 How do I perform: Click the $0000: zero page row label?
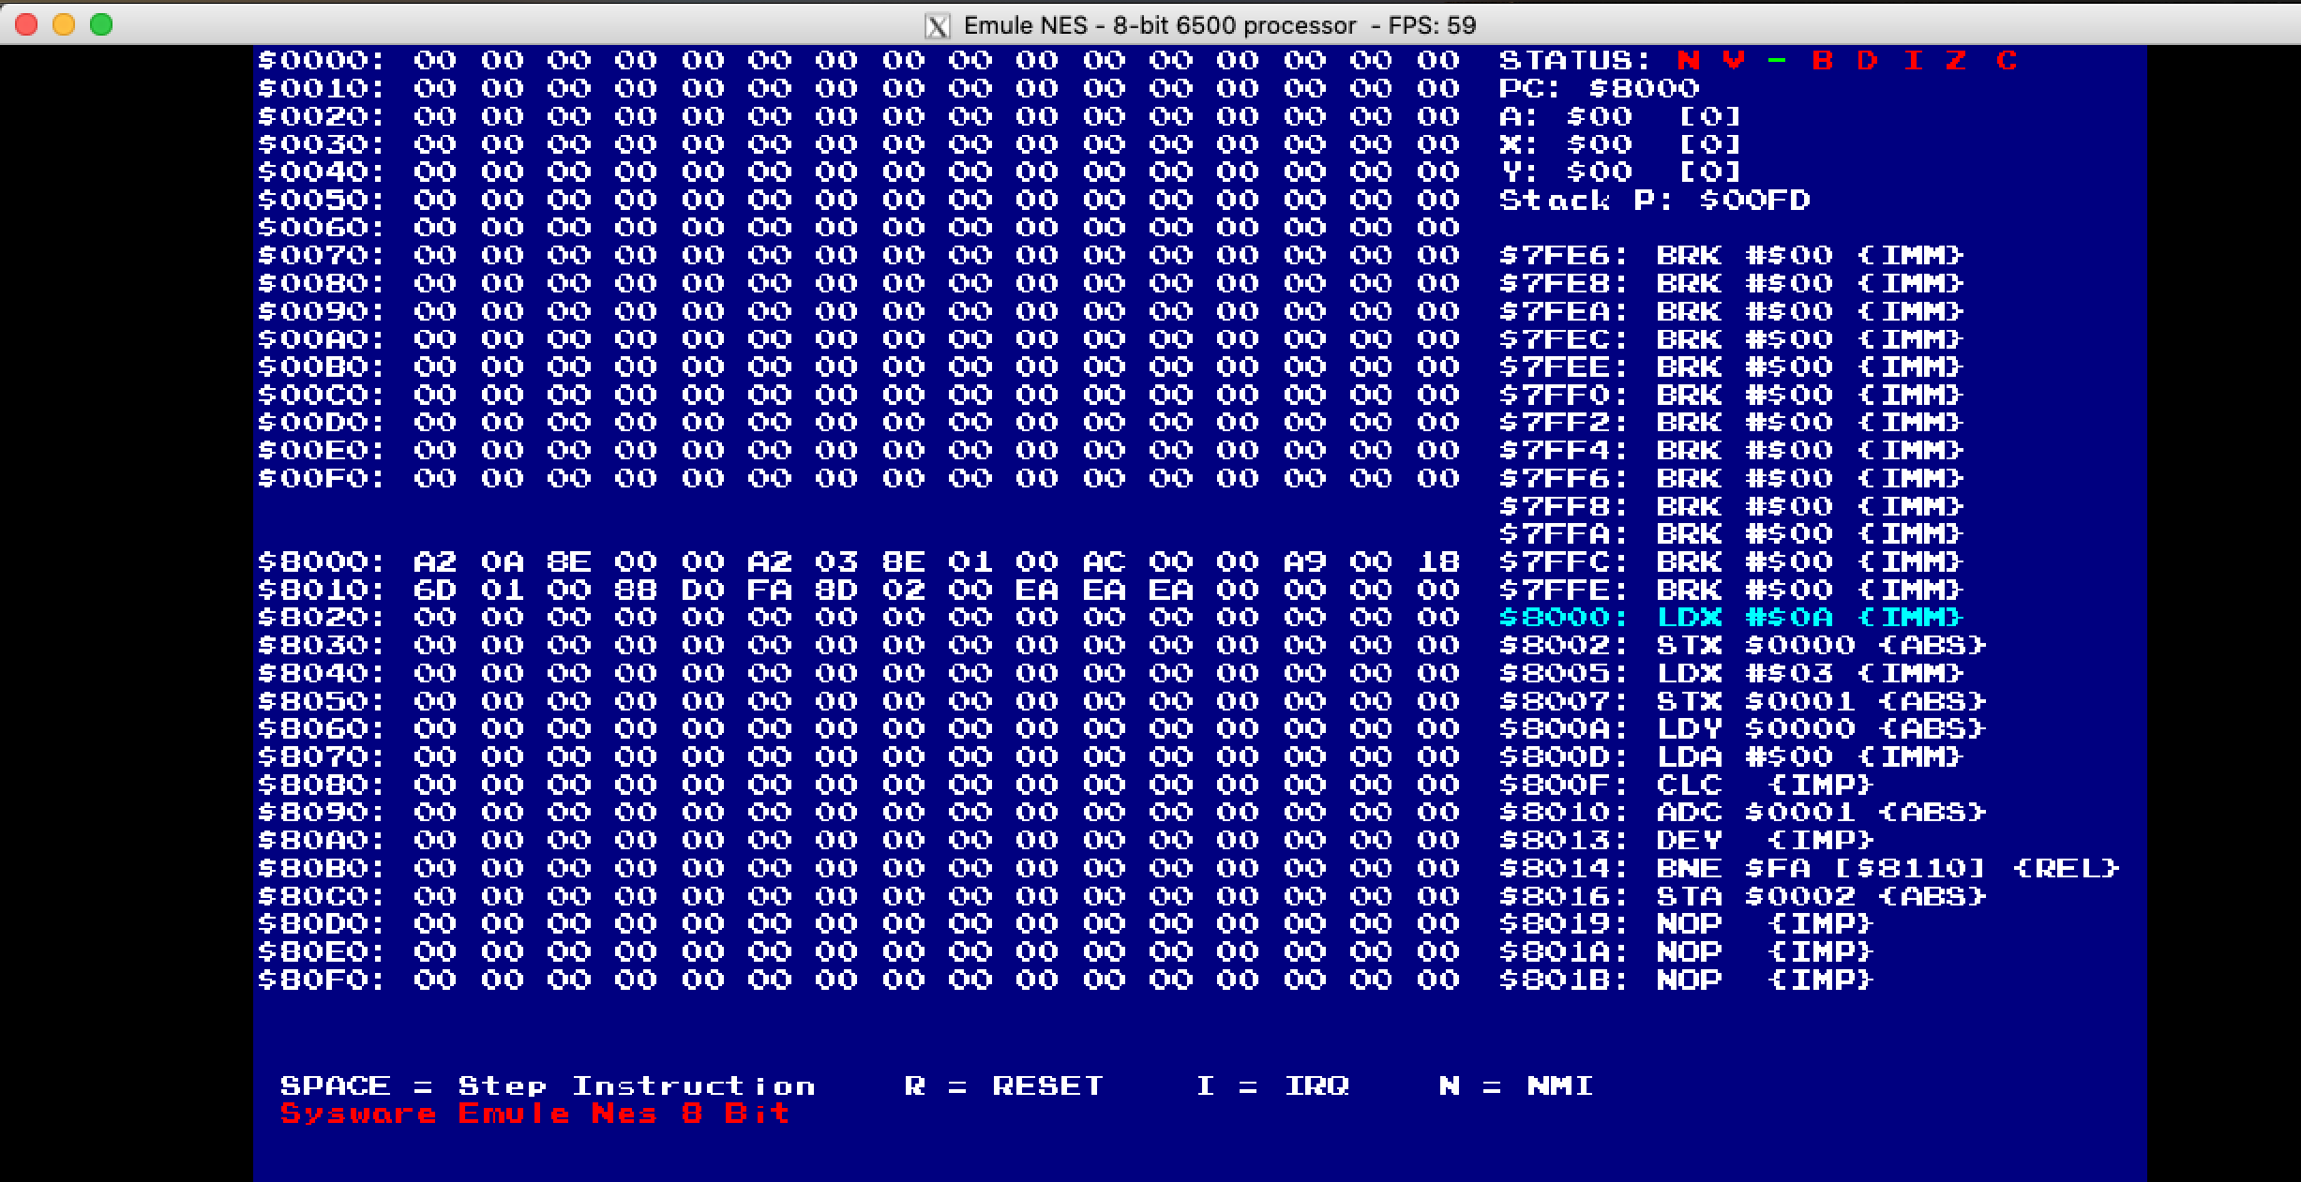tap(321, 61)
